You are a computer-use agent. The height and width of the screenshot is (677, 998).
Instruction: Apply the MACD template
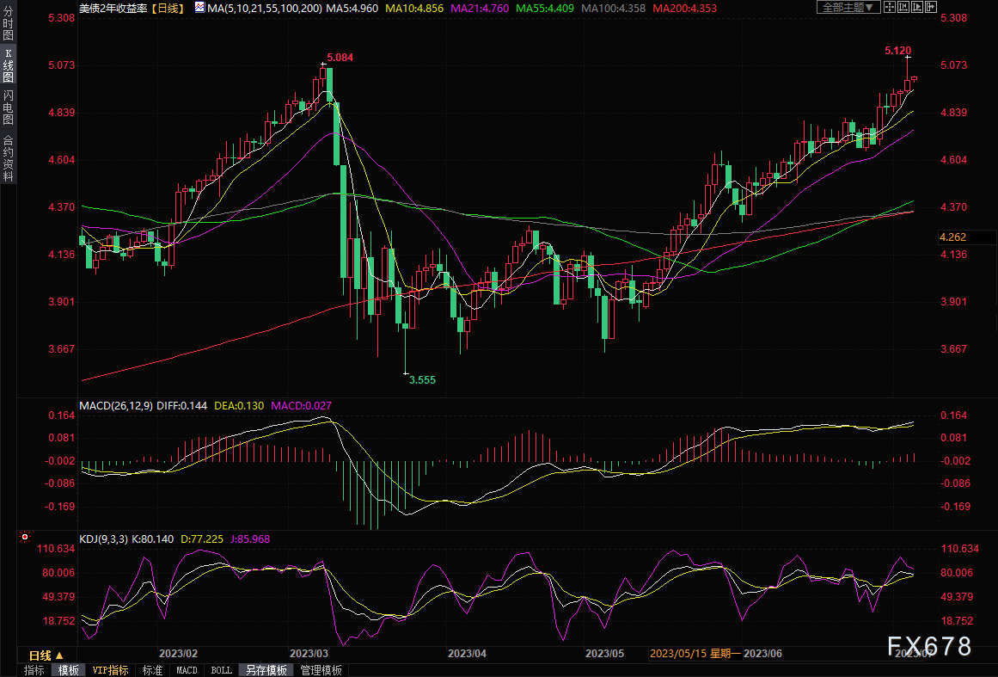(187, 670)
